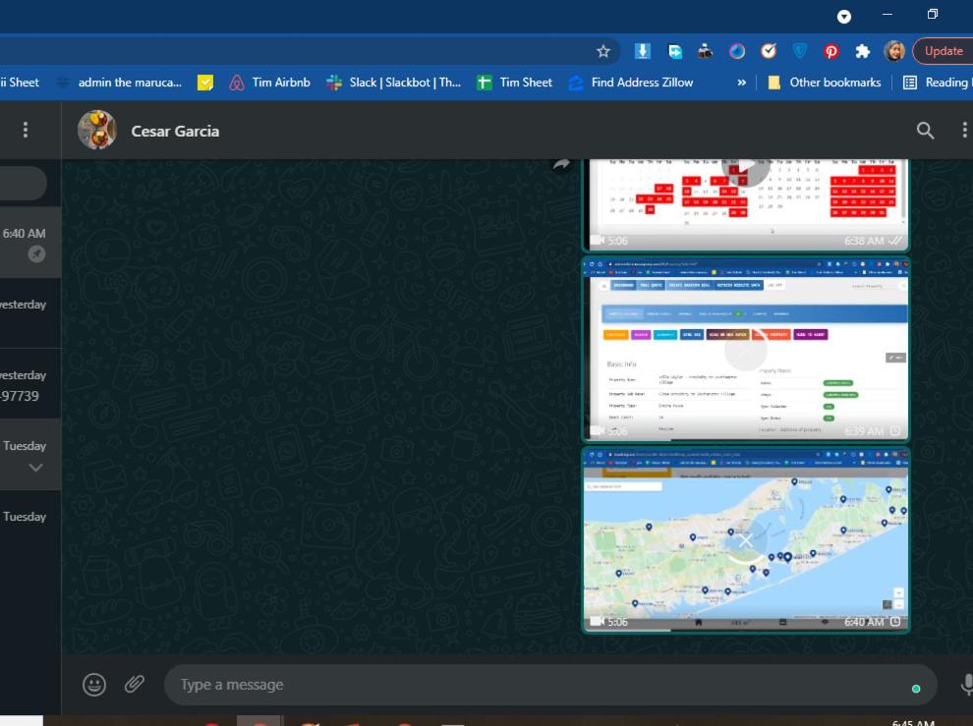
Task: Start voice message with the microphone icon
Action: pos(967,685)
